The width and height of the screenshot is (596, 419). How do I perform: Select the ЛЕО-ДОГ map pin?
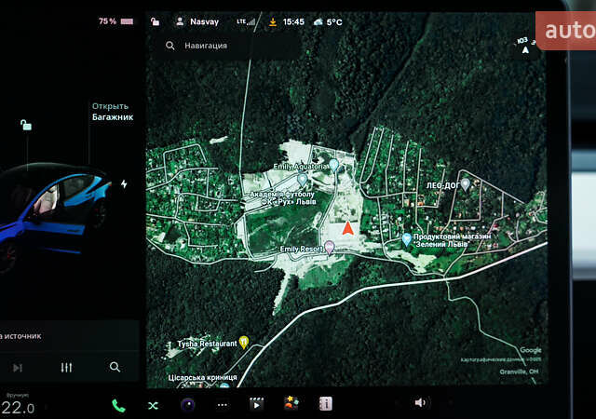[x=466, y=184]
